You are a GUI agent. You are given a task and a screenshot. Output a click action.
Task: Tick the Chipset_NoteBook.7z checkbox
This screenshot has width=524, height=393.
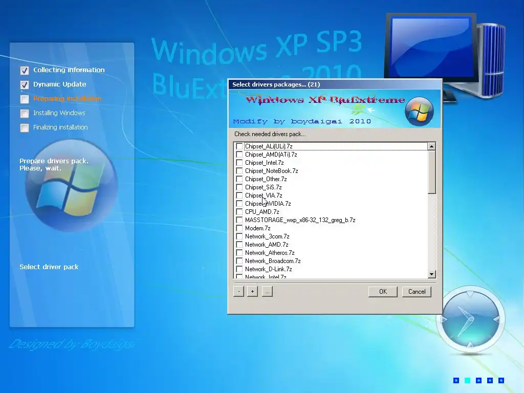point(239,171)
